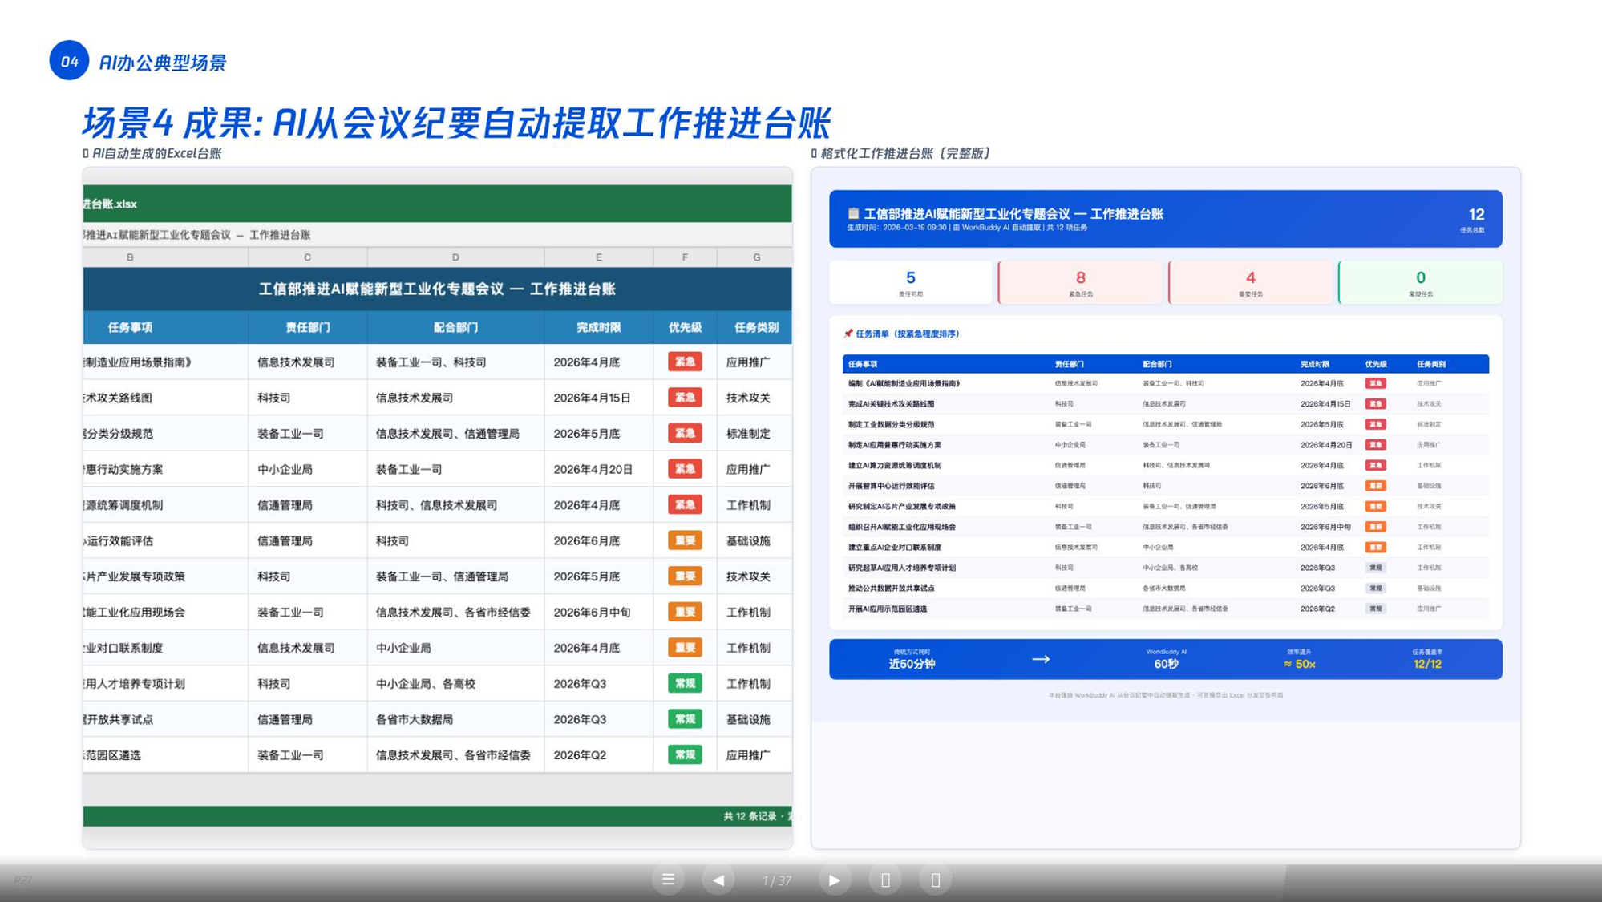Image resolution: width=1602 pixels, height=902 pixels.
Task: Select column C header in Excel sheet
Action: [x=307, y=257]
